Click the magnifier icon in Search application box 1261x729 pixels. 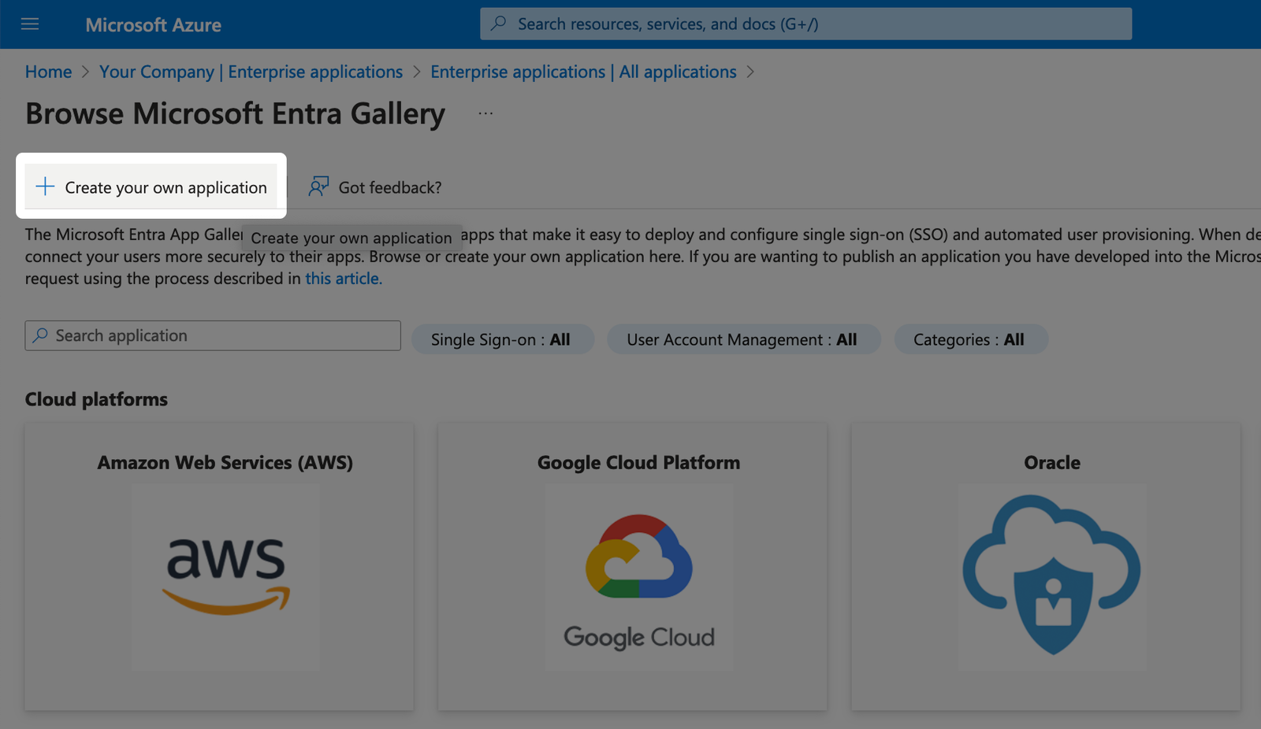41,335
